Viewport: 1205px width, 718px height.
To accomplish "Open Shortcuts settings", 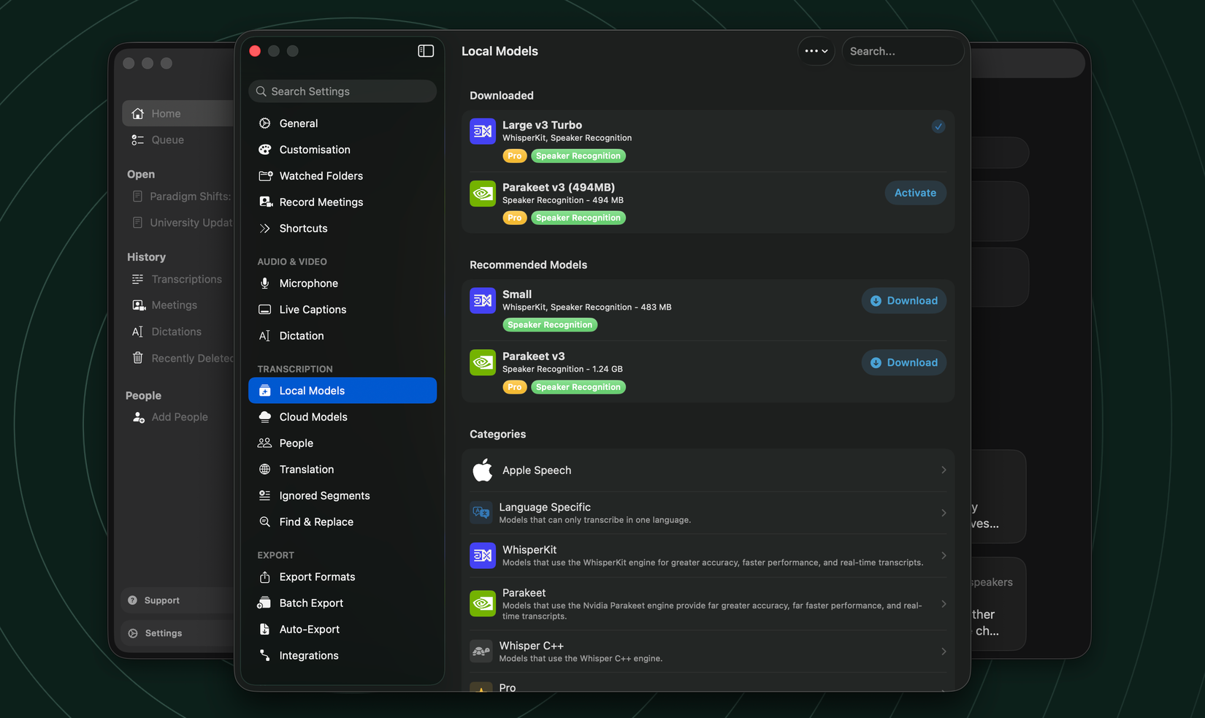I will 343,229.
